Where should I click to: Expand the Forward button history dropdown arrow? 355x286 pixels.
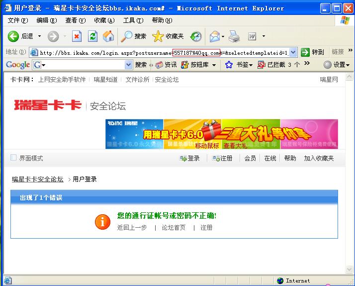65,36
